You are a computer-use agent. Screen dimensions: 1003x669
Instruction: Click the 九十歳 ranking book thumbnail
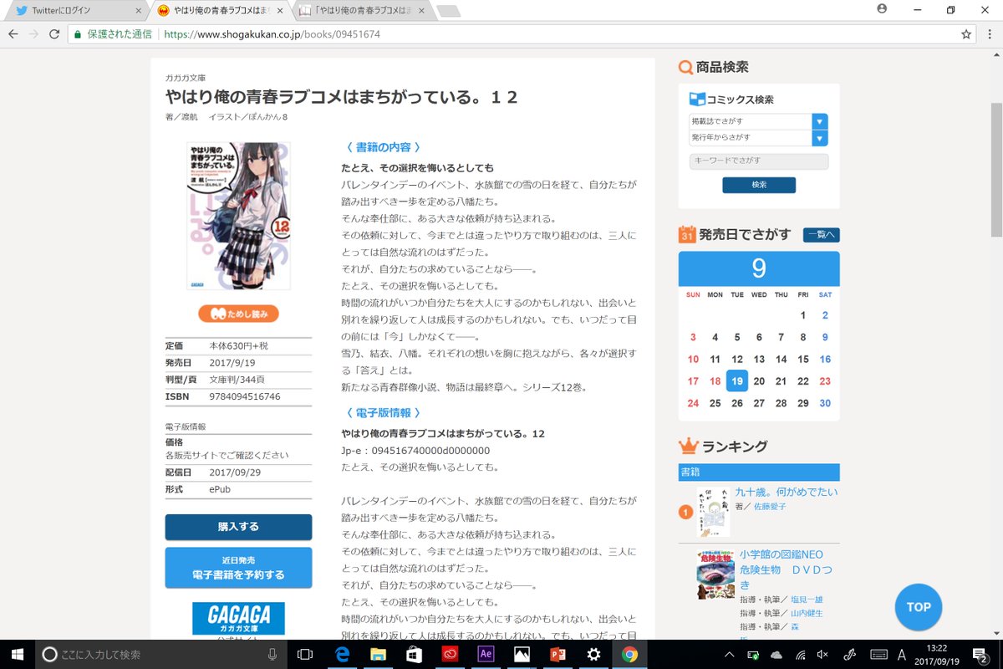coord(713,512)
